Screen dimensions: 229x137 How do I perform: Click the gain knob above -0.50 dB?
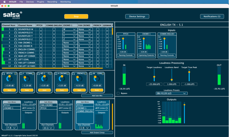[79, 79]
